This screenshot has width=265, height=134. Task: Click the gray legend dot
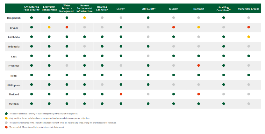6,123
